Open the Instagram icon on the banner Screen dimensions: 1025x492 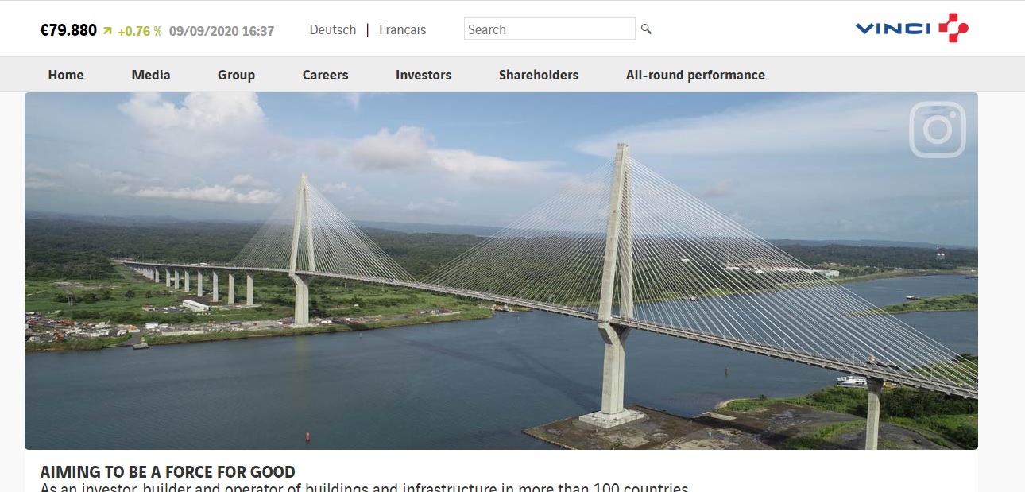coord(938,130)
